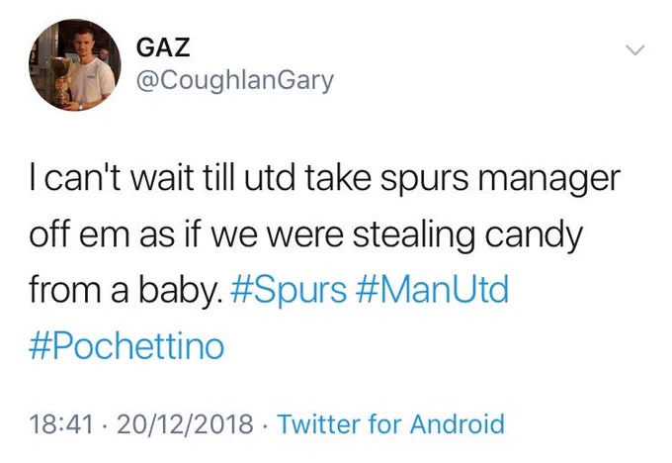Click the word "Twitter" in the source label
Screen dimensions: 672x463
(319, 423)
